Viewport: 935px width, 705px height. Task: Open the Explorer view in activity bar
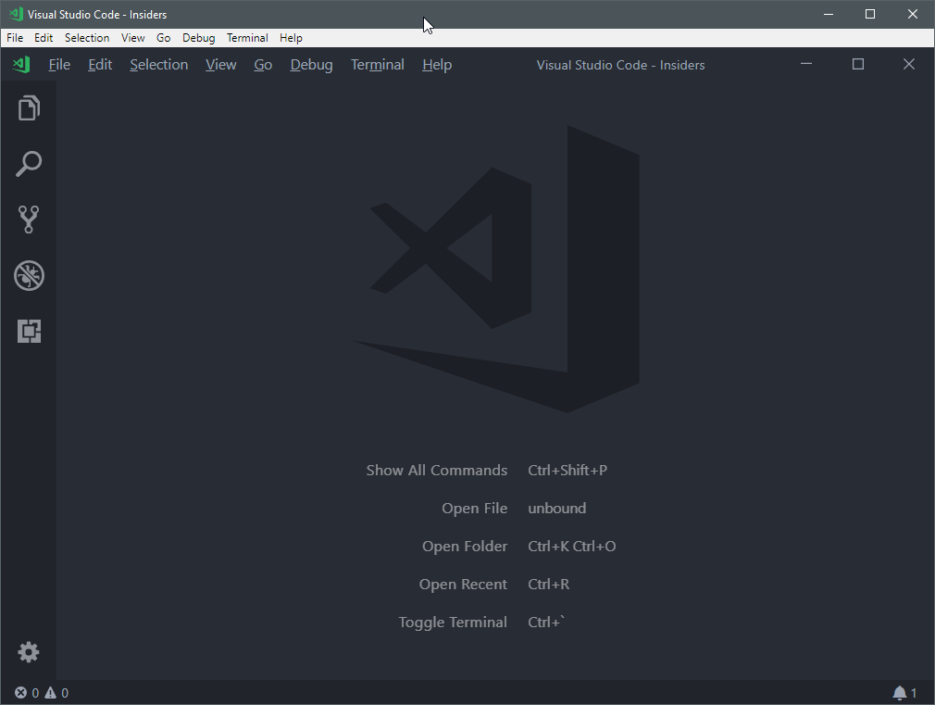29,108
